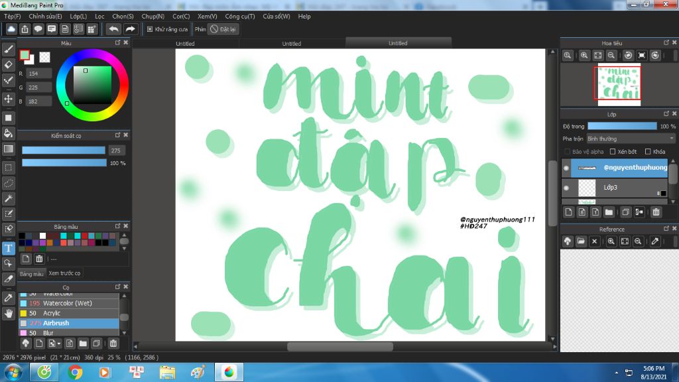
Task: Open the Help menu
Action: pos(304,17)
